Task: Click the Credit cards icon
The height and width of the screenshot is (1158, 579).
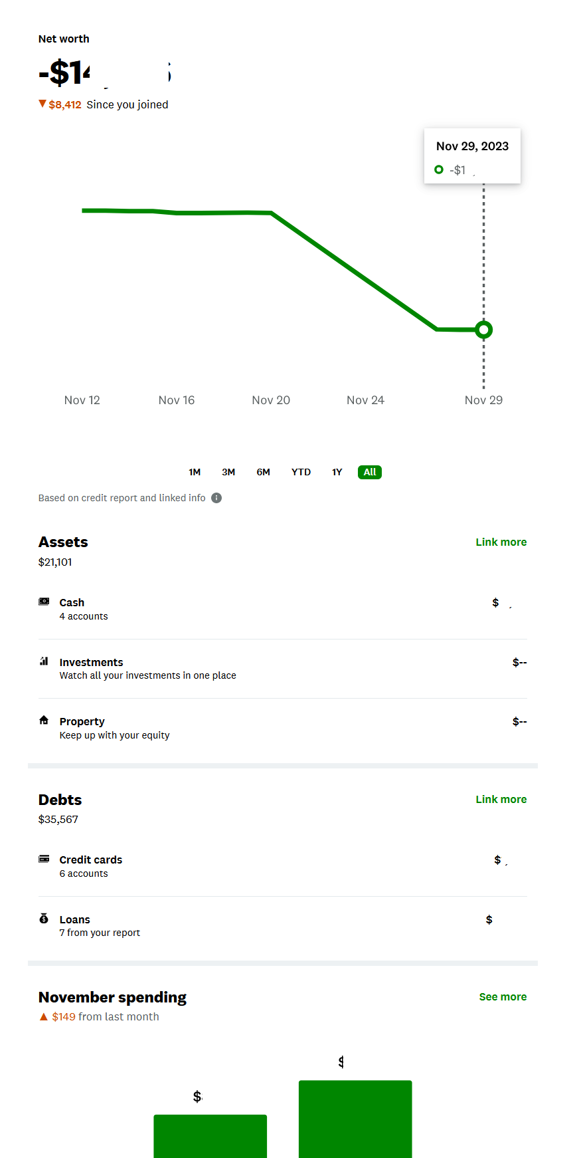Action: click(44, 859)
